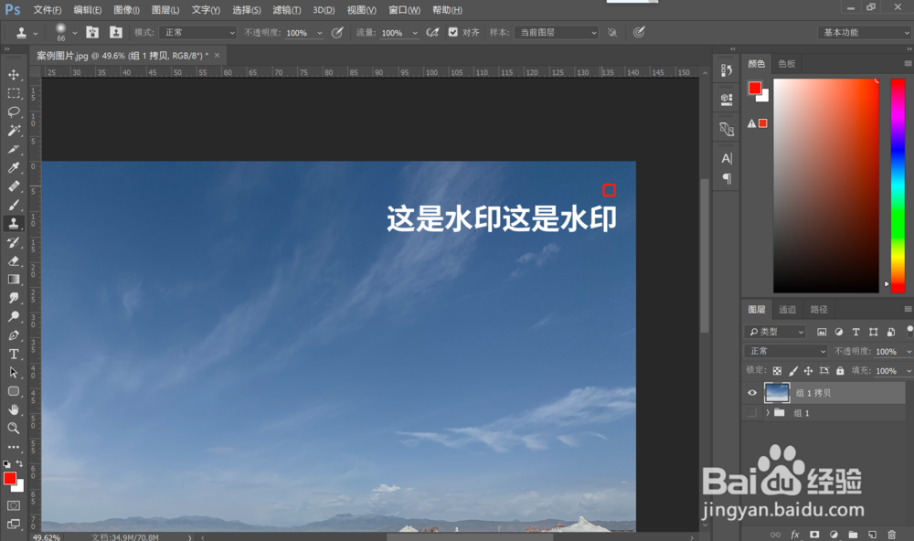Select the Move tool in the toolbar
Image resolution: width=914 pixels, height=541 pixels.
click(14, 75)
